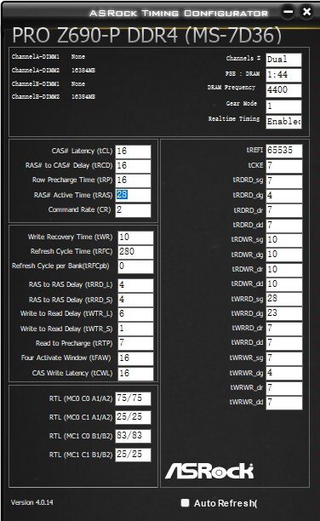Click the RTL MC1 C0 B1/B2 field
Image resolution: width=320 pixels, height=521 pixels.
click(133, 436)
